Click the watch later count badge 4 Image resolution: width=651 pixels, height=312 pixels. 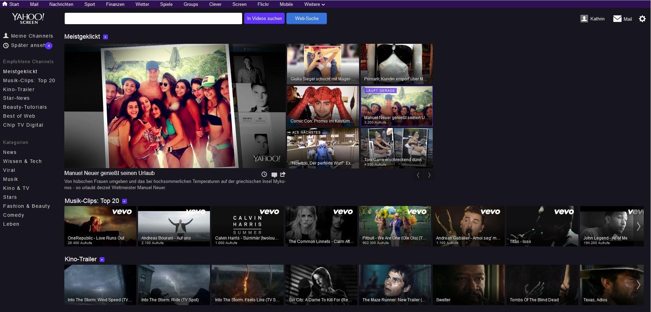coord(49,46)
